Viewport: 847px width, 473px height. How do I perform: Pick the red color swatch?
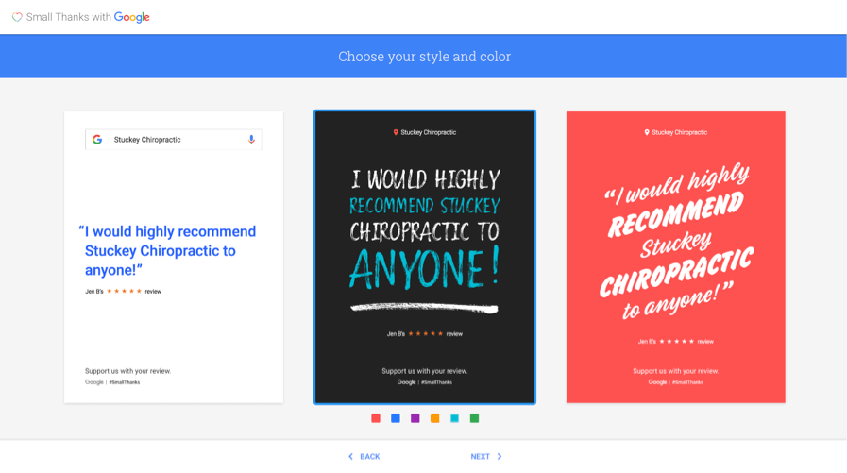pyautogui.click(x=376, y=418)
